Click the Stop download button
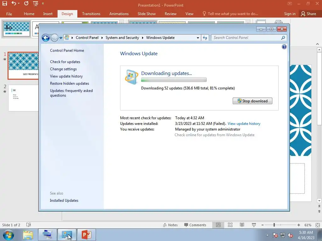 [253, 101]
